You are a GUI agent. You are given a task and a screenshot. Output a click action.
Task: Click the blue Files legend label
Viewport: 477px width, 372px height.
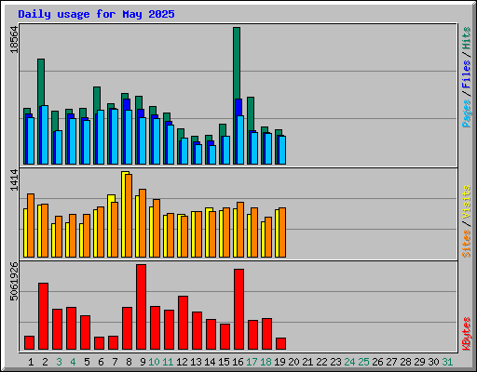coord(466,74)
